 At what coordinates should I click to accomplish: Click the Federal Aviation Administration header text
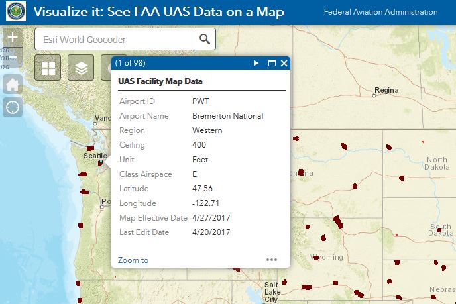[380, 12]
